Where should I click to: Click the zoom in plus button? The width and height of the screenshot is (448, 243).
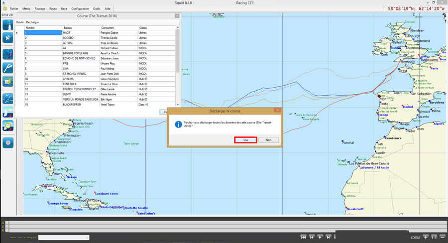click(x=425, y=237)
